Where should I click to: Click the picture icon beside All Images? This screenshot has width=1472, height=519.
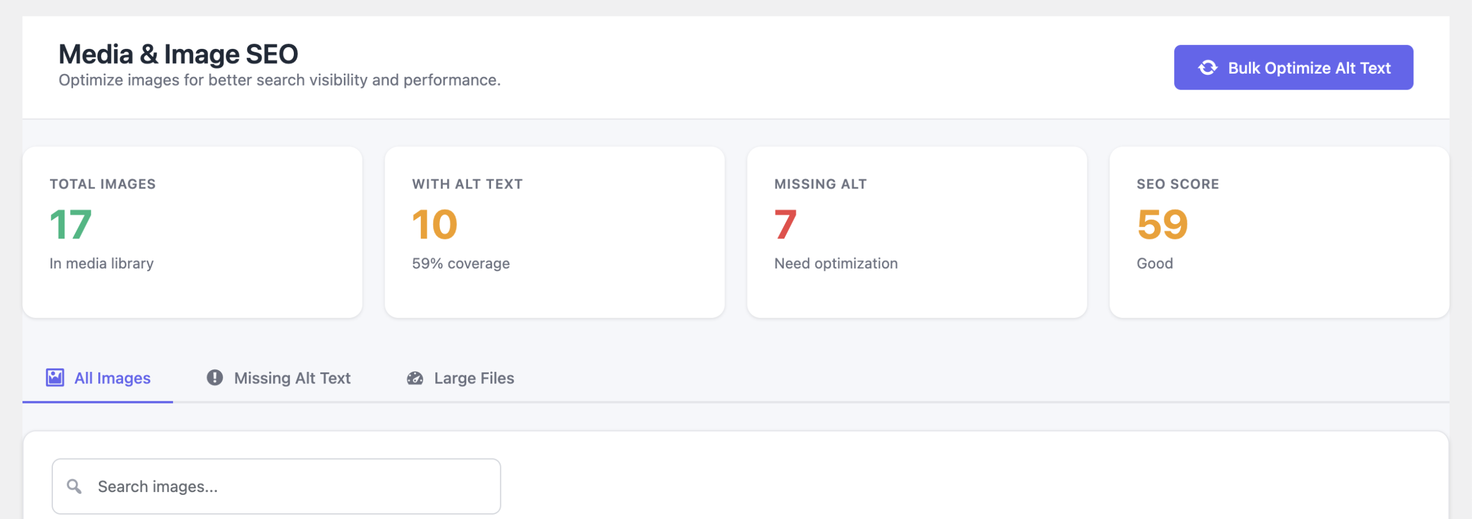click(55, 378)
